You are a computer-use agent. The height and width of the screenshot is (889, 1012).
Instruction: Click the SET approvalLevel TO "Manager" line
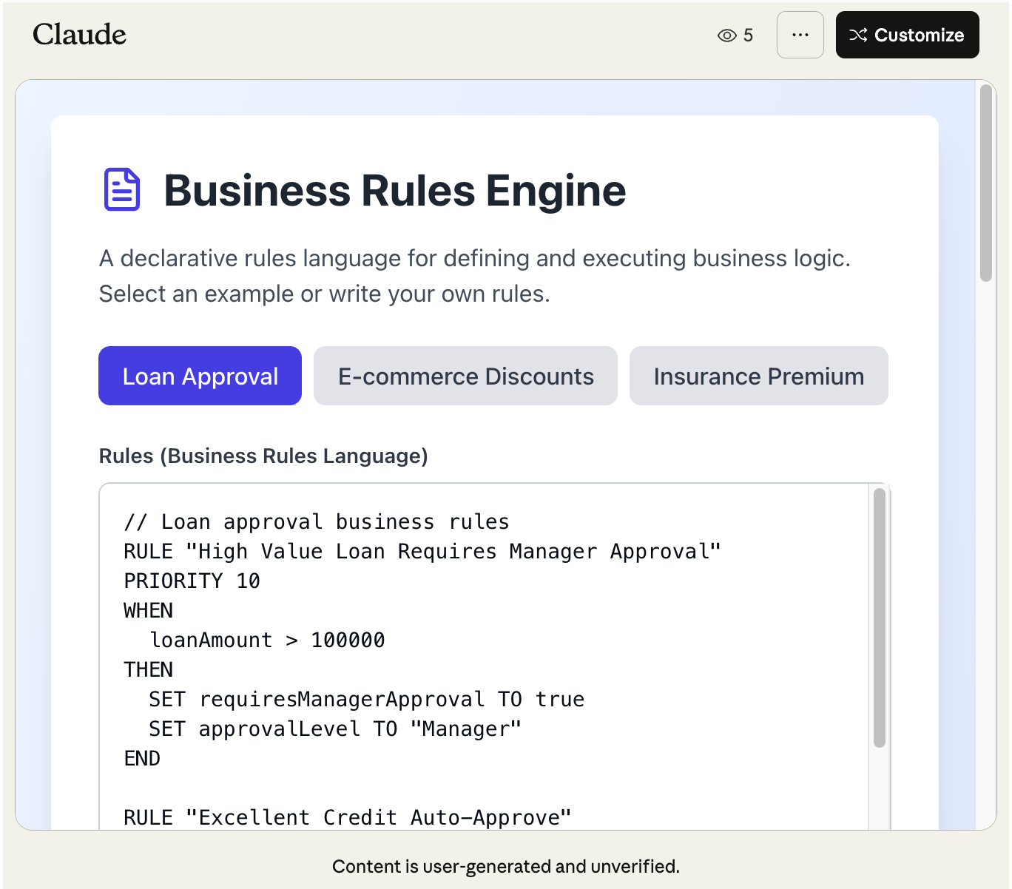pyautogui.click(x=334, y=729)
